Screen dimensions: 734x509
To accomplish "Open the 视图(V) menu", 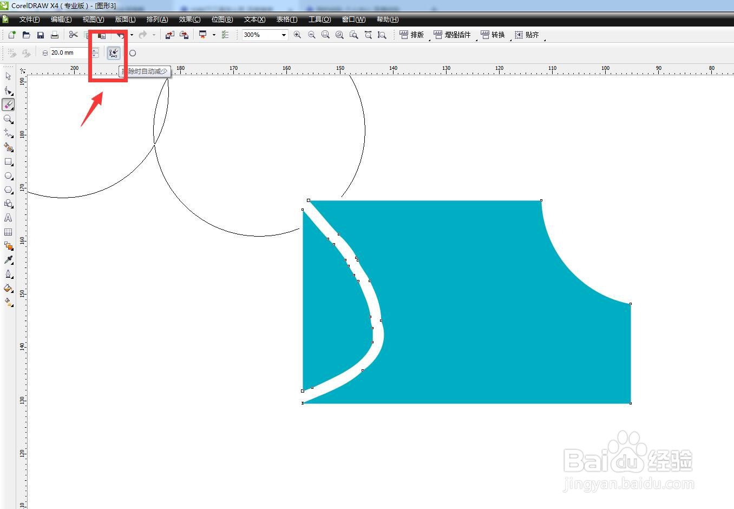I will point(93,19).
